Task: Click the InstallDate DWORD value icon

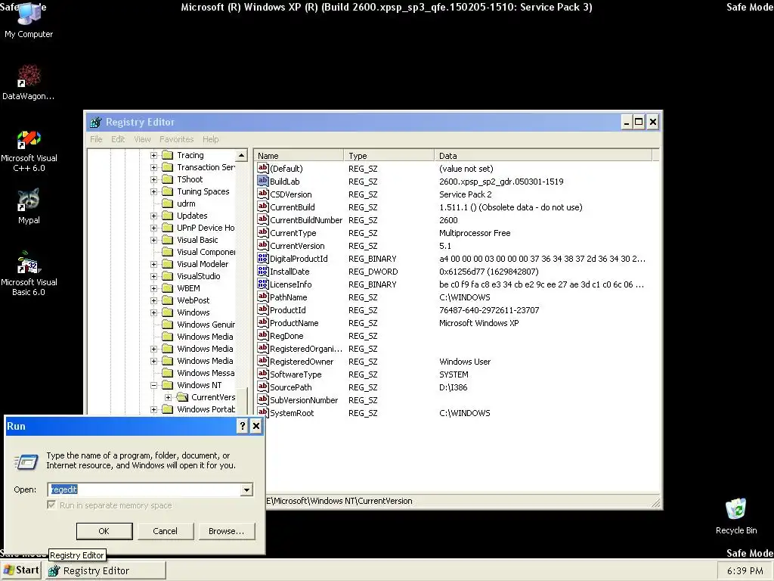Action: coord(262,272)
